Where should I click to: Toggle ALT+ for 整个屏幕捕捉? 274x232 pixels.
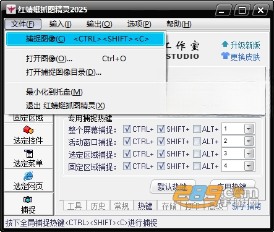197,129
